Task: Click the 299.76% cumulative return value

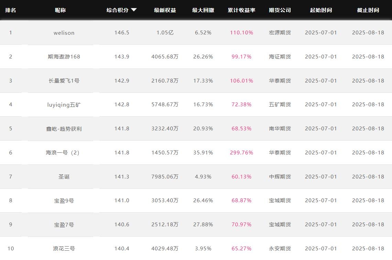Action: coord(241,153)
